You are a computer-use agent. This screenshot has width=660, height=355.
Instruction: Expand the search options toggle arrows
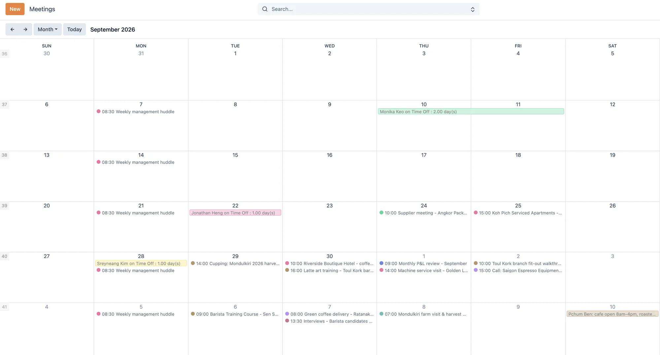pyautogui.click(x=473, y=9)
